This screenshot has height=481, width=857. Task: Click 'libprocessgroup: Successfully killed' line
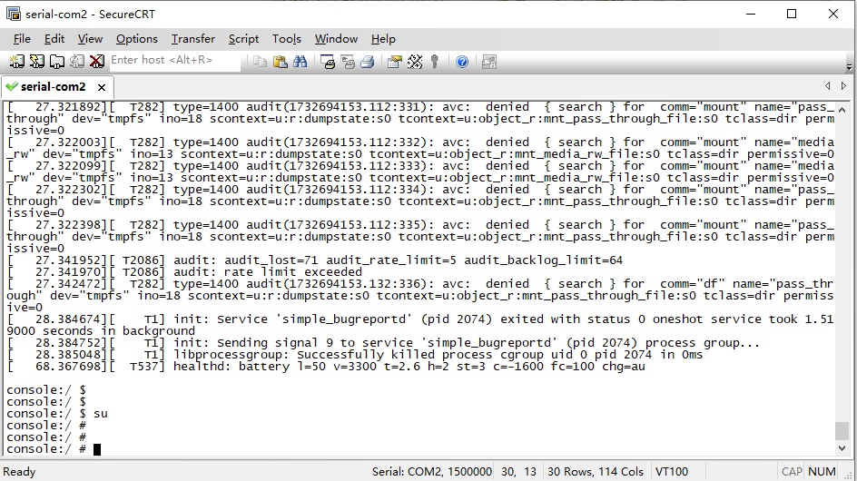[355, 354]
